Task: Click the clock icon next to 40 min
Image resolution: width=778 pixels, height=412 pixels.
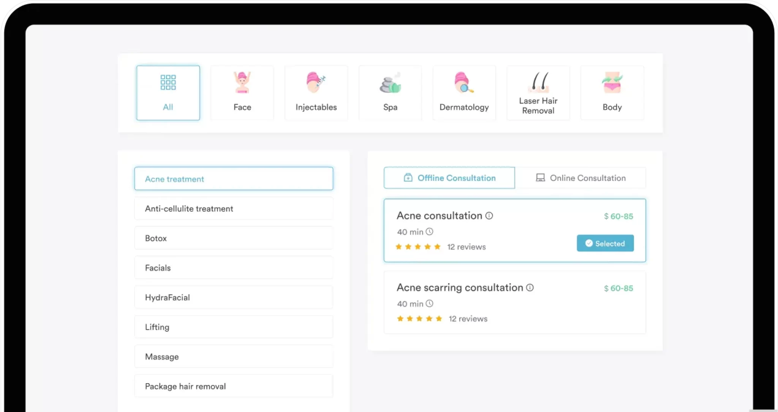Action: tap(430, 232)
